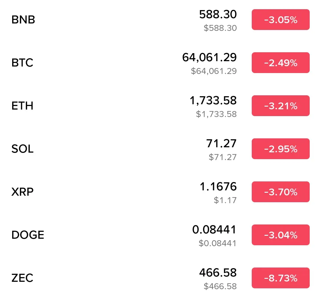Tap the -8.73% change badge for ZEC
The image size is (321, 299).
281,278
